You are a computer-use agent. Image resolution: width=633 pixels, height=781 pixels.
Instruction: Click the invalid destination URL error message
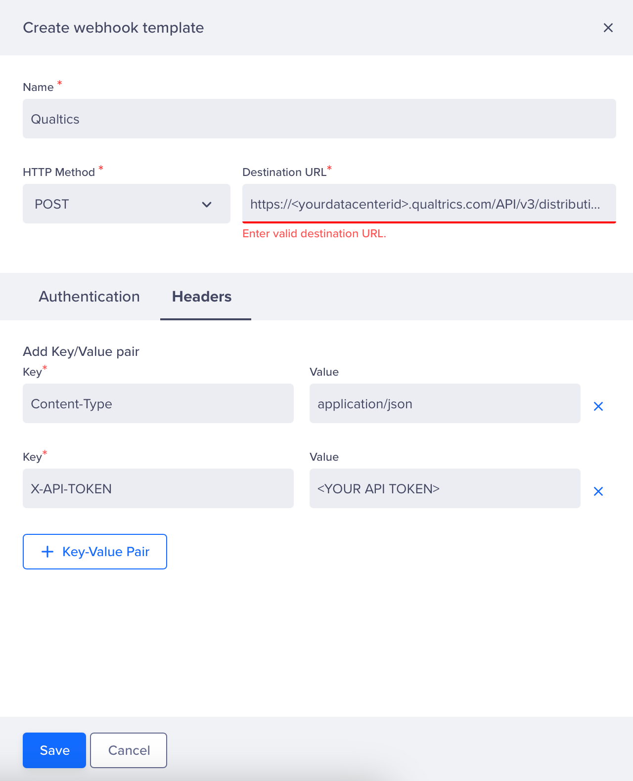point(314,234)
